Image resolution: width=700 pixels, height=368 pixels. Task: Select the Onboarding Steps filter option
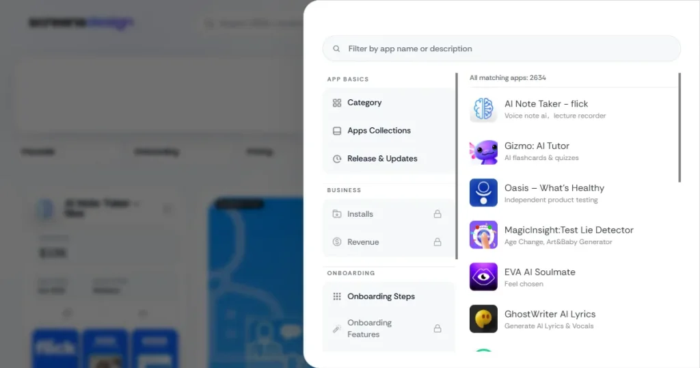tap(388, 297)
